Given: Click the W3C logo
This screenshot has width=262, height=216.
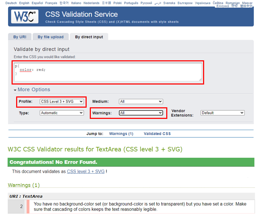Looking at the screenshot, I should point(25,16).
